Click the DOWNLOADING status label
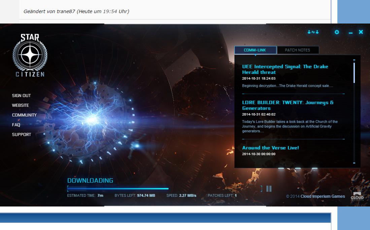Image resolution: width=370 pixels, height=230 pixels. click(x=90, y=181)
